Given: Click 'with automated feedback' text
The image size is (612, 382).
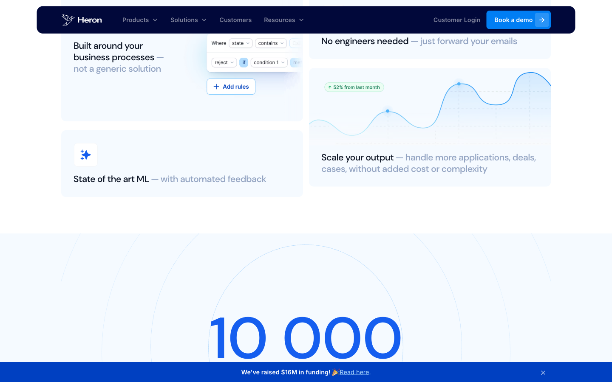Looking at the screenshot, I should coord(213,179).
